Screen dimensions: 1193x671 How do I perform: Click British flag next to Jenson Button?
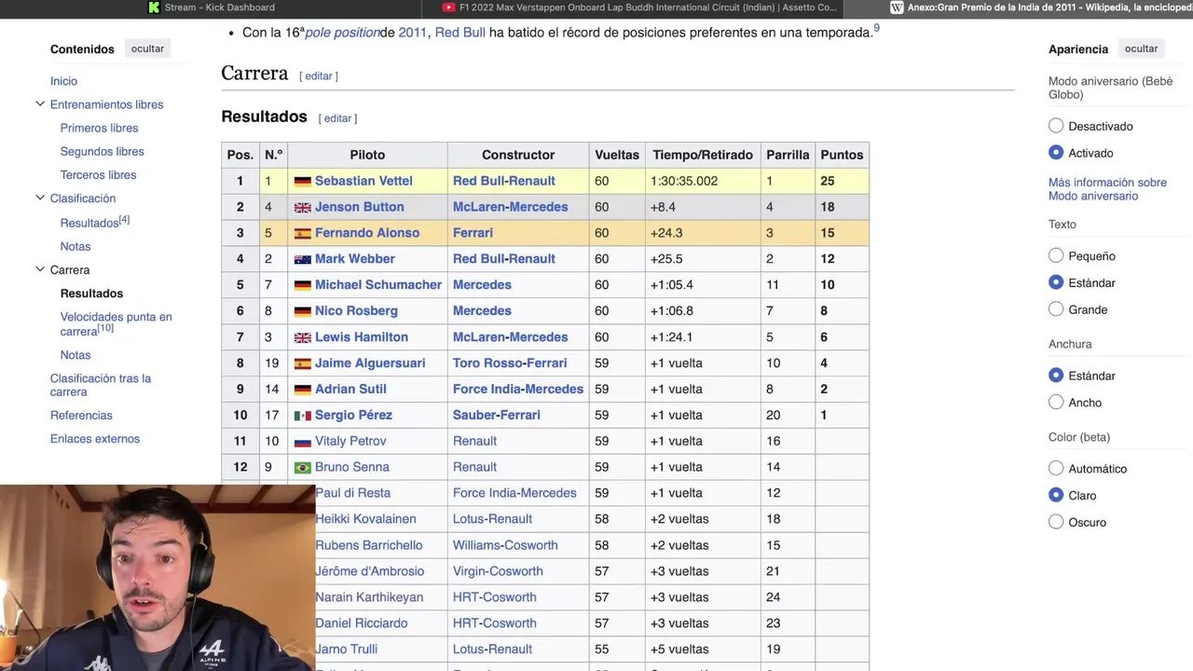(x=302, y=208)
